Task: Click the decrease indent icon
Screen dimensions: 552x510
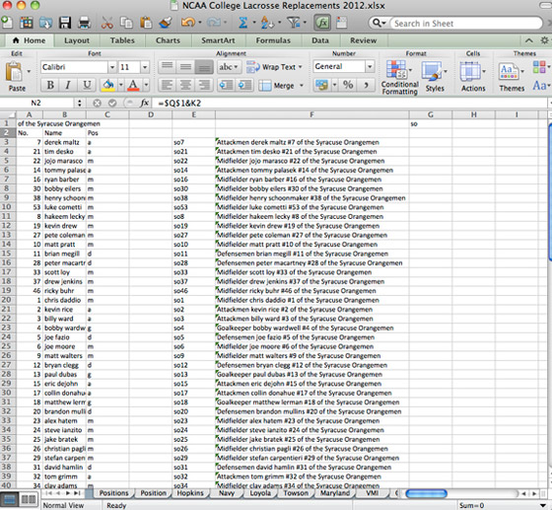Action: click(226, 85)
